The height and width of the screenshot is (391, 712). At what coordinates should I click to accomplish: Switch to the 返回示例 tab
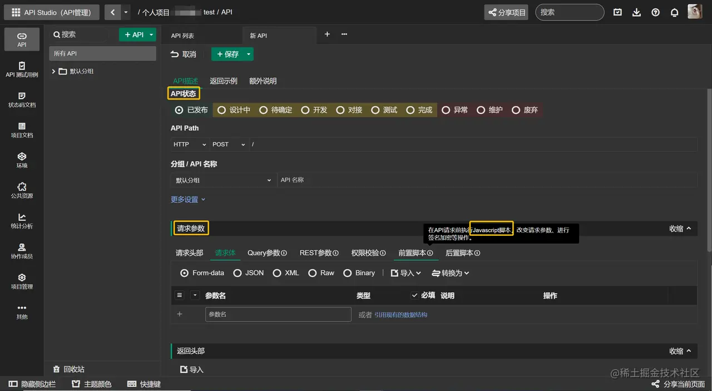pyautogui.click(x=224, y=81)
